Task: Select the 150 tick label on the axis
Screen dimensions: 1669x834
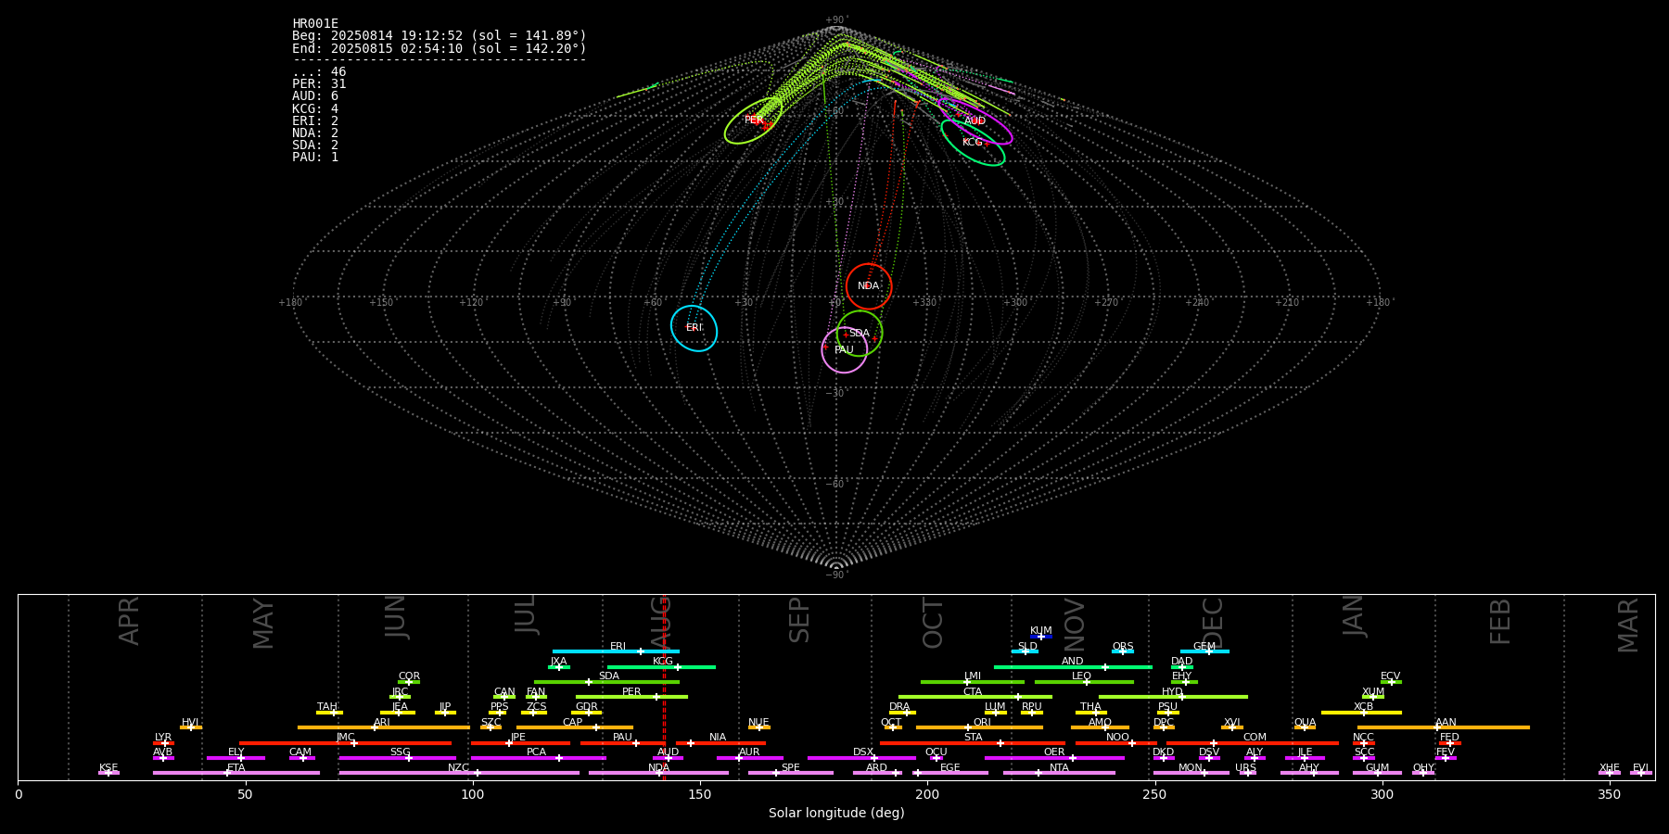Action: [699, 794]
